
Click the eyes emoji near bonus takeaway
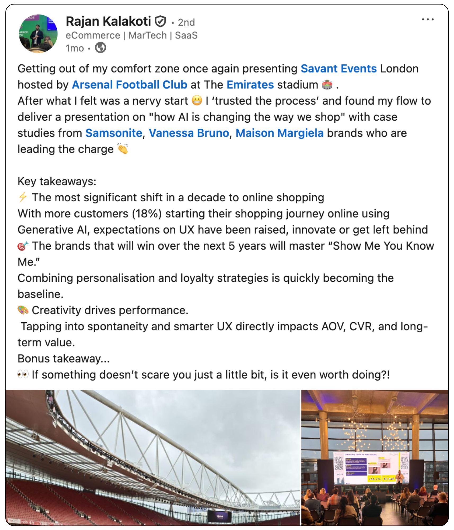[23, 374]
